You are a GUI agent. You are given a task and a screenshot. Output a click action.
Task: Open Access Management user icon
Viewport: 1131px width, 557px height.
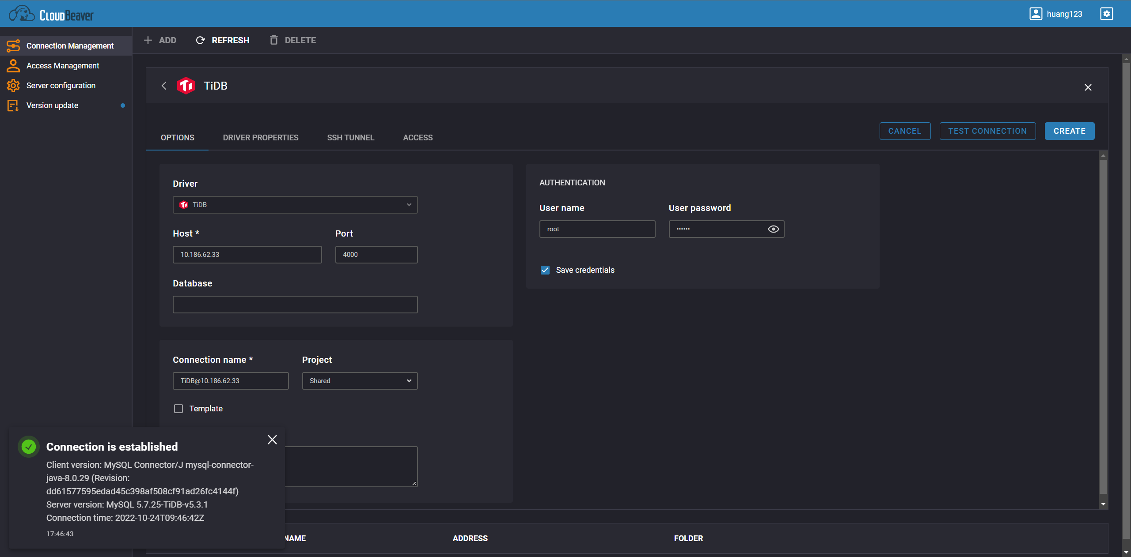click(x=13, y=66)
